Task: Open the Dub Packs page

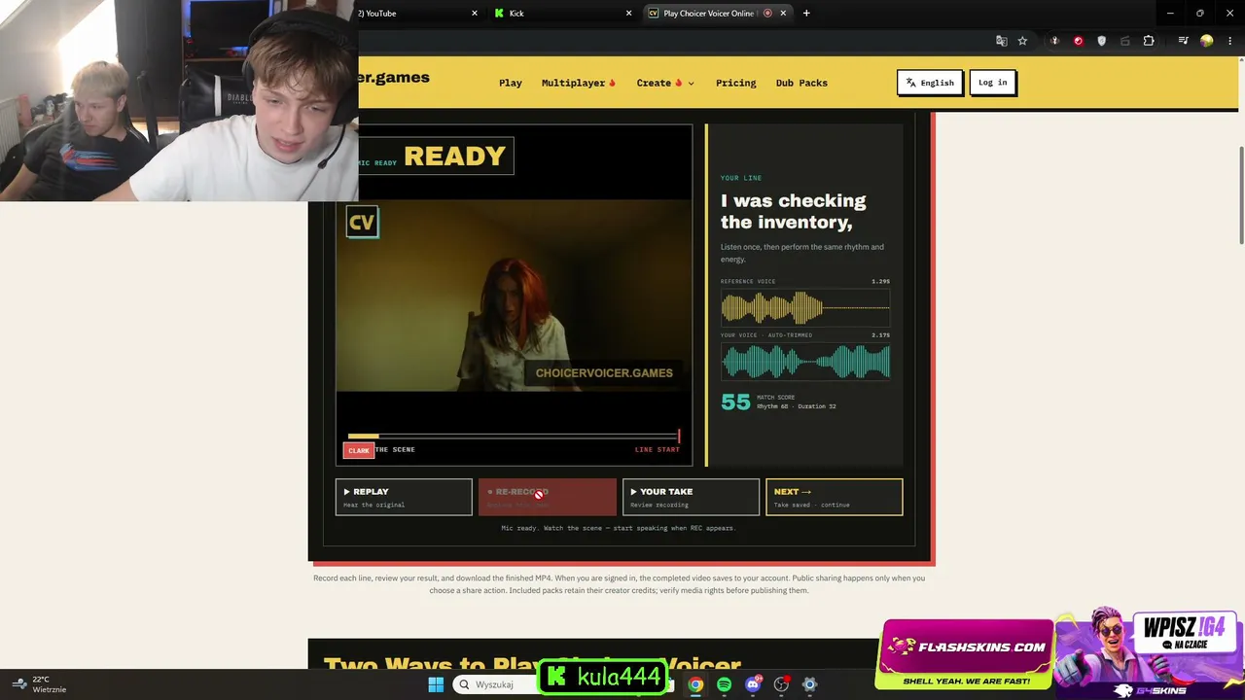Action: [x=801, y=83]
